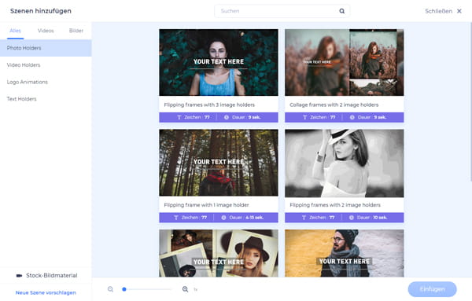Click into the Suchen search field

[282, 11]
